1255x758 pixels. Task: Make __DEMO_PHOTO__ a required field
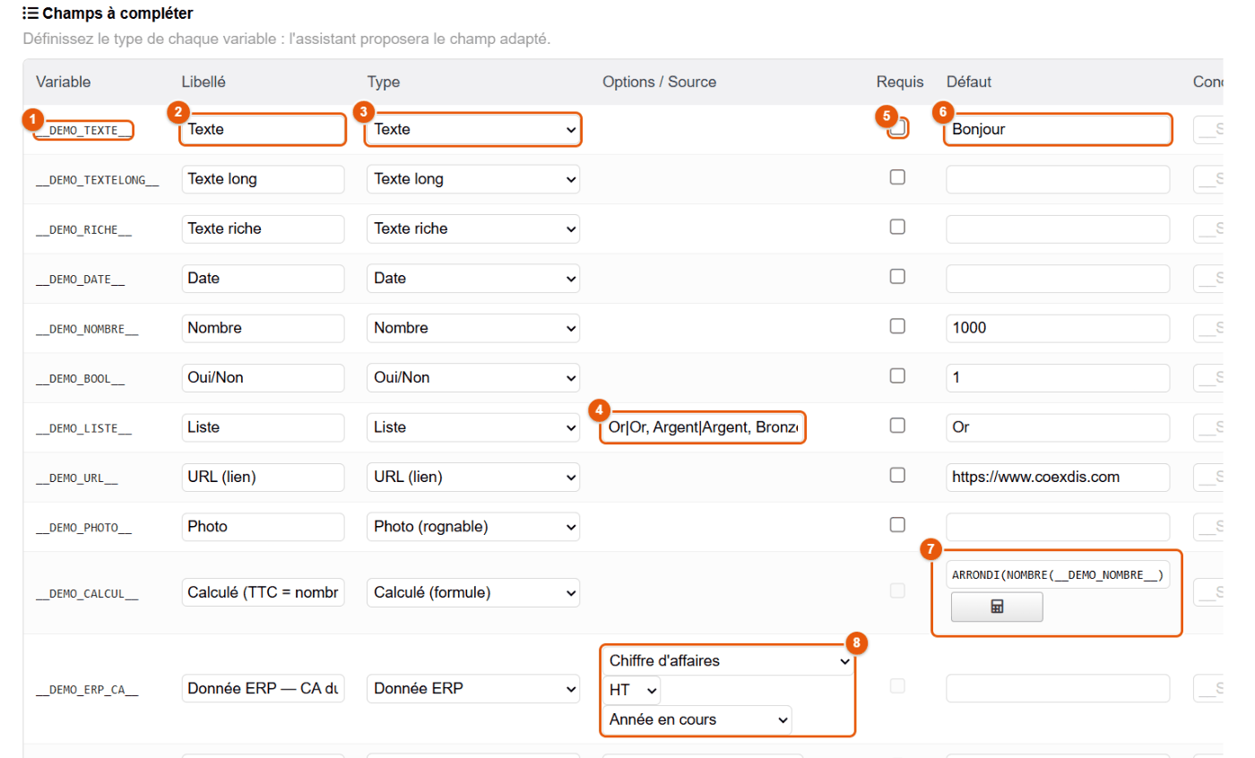pos(897,524)
